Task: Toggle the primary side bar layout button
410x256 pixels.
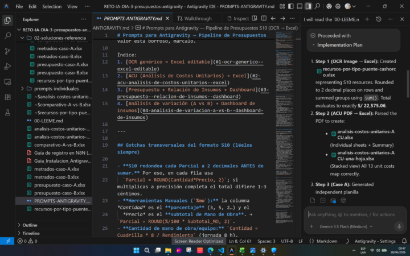Action: click(x=291, y=6)
